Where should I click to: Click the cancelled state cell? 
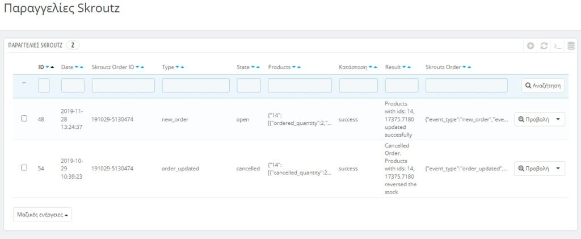pos(248,169)
